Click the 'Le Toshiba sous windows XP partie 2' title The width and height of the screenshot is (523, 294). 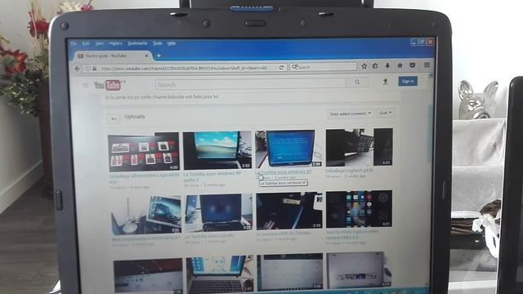click(212, 176)
